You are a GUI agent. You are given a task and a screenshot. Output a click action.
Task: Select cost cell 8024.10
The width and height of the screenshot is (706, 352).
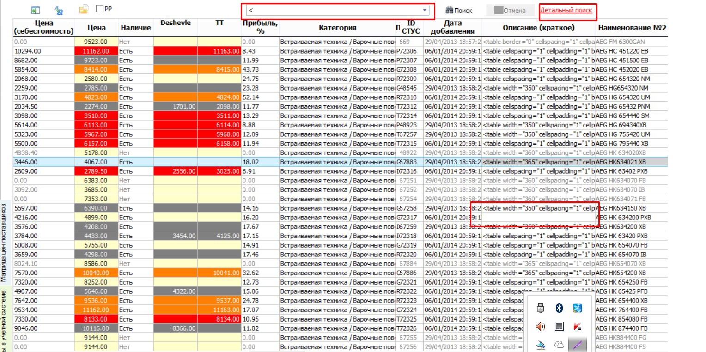43,264
